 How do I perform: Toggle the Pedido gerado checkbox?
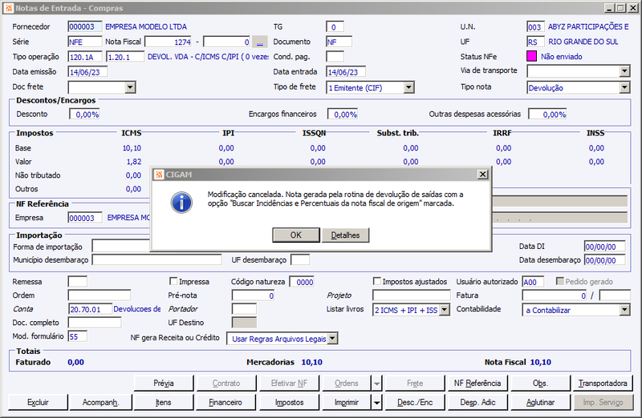(x=559, y=281)
